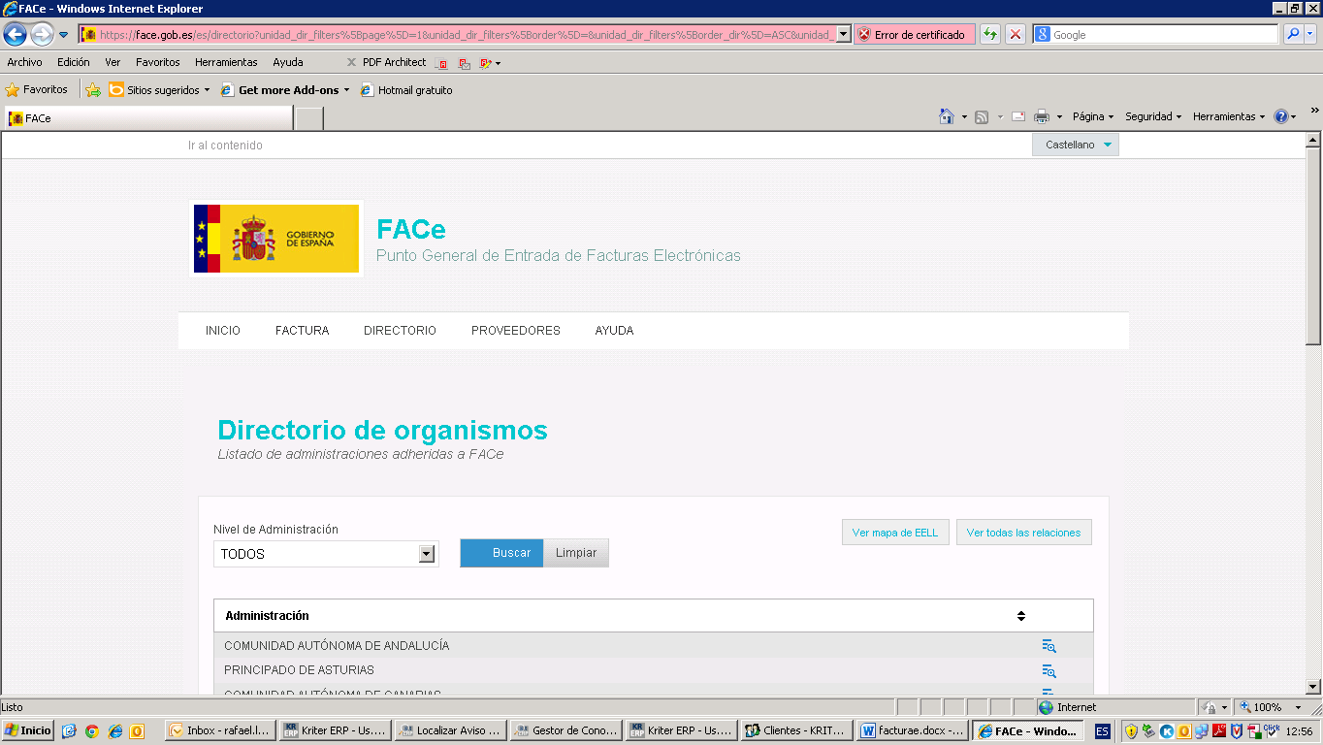1323x745 pixels.
Task: Click the blue Buscar button
Action: click(501, 553)
